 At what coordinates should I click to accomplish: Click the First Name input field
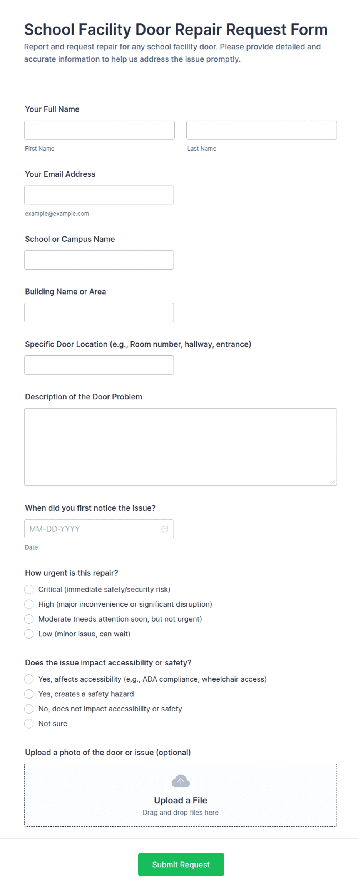(99, 130)
